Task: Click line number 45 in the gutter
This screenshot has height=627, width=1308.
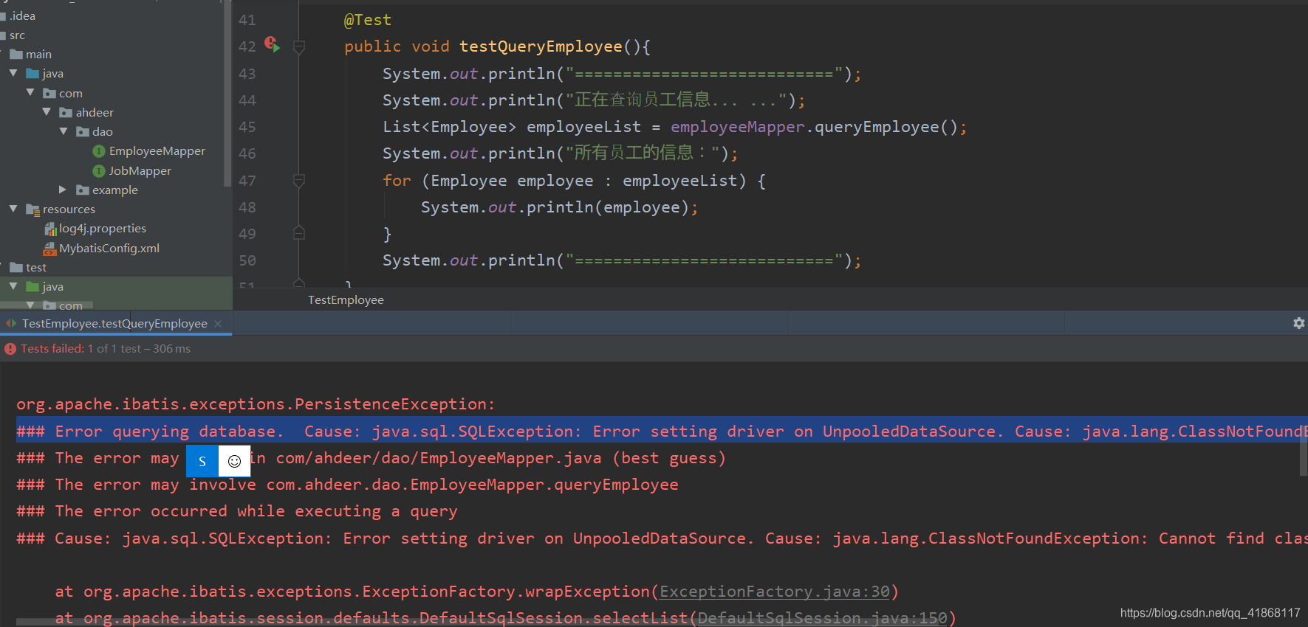Action: [247, 127]
